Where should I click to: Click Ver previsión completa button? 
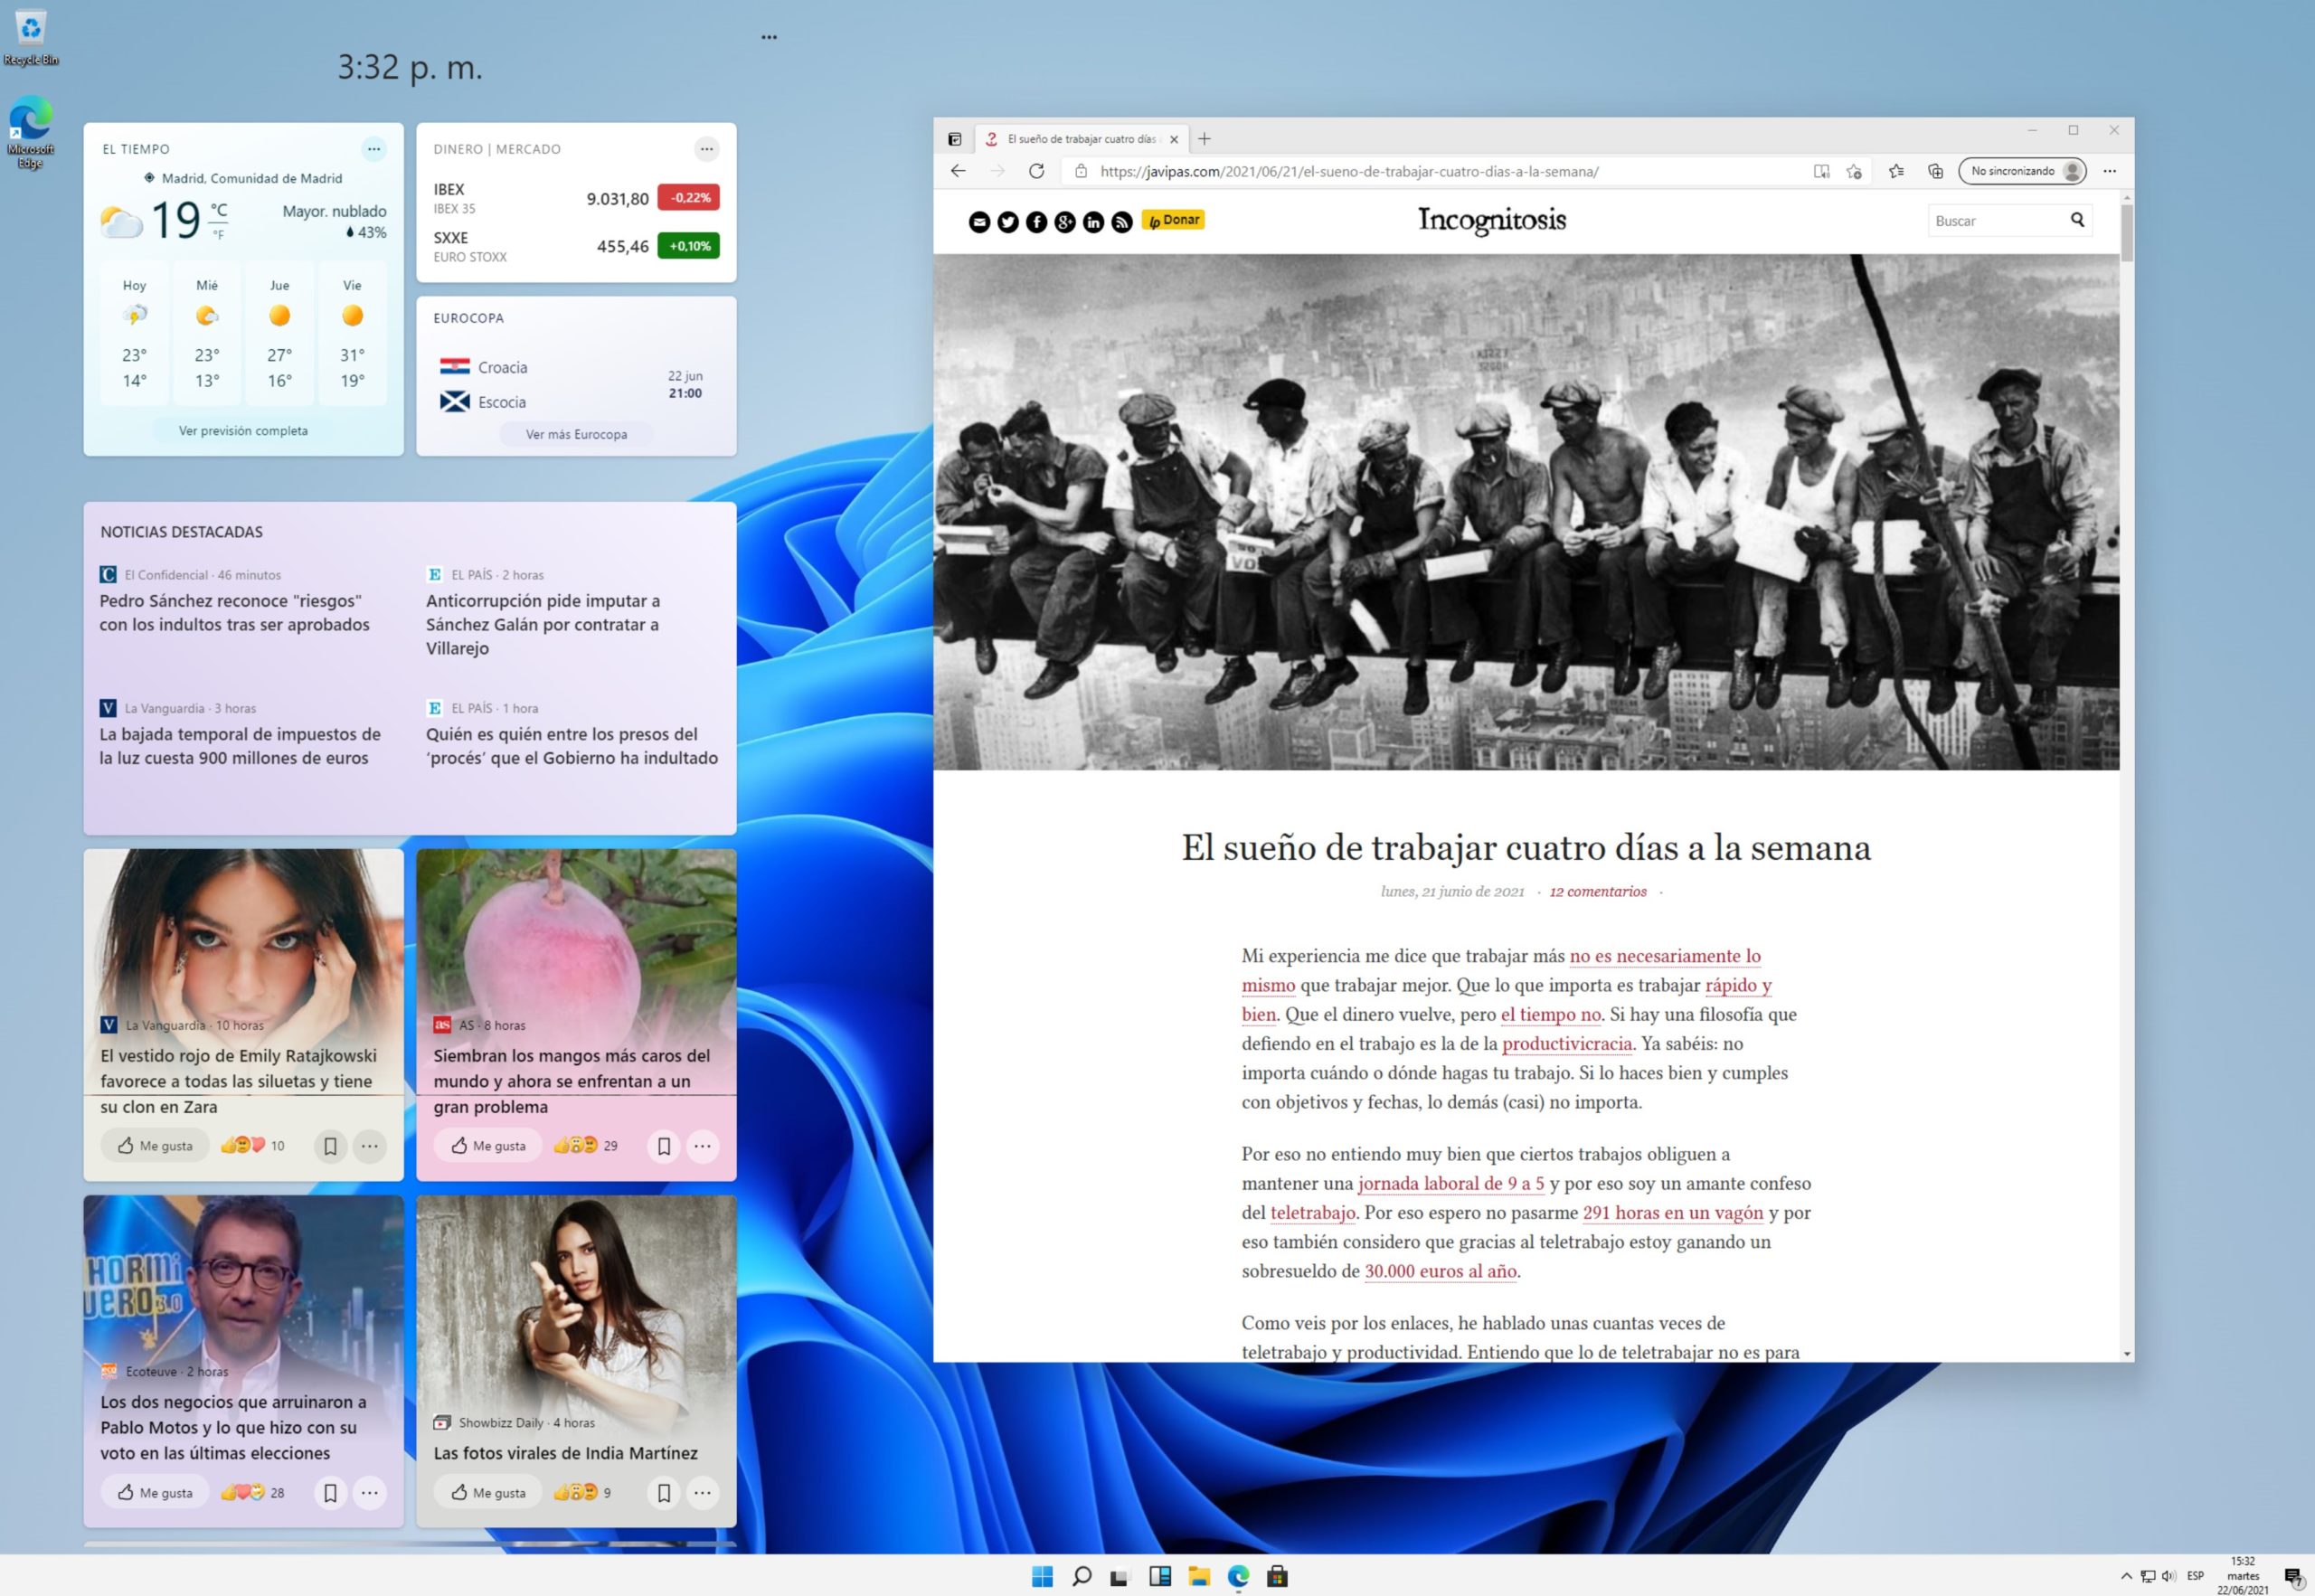click(x=243, y=431)
